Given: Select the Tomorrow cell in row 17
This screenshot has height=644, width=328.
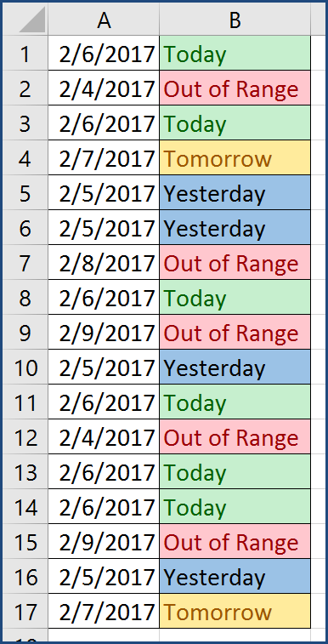Looking at the screenshot, I should tap(235, 611).
